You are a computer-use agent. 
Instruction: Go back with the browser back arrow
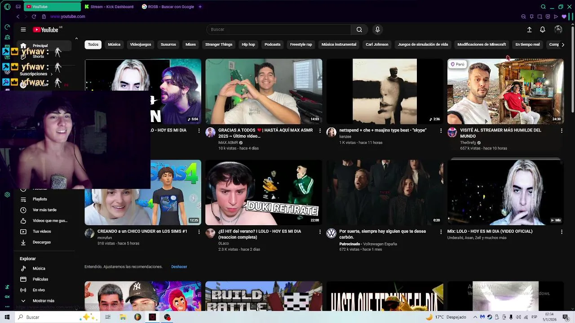pos(18,17)
